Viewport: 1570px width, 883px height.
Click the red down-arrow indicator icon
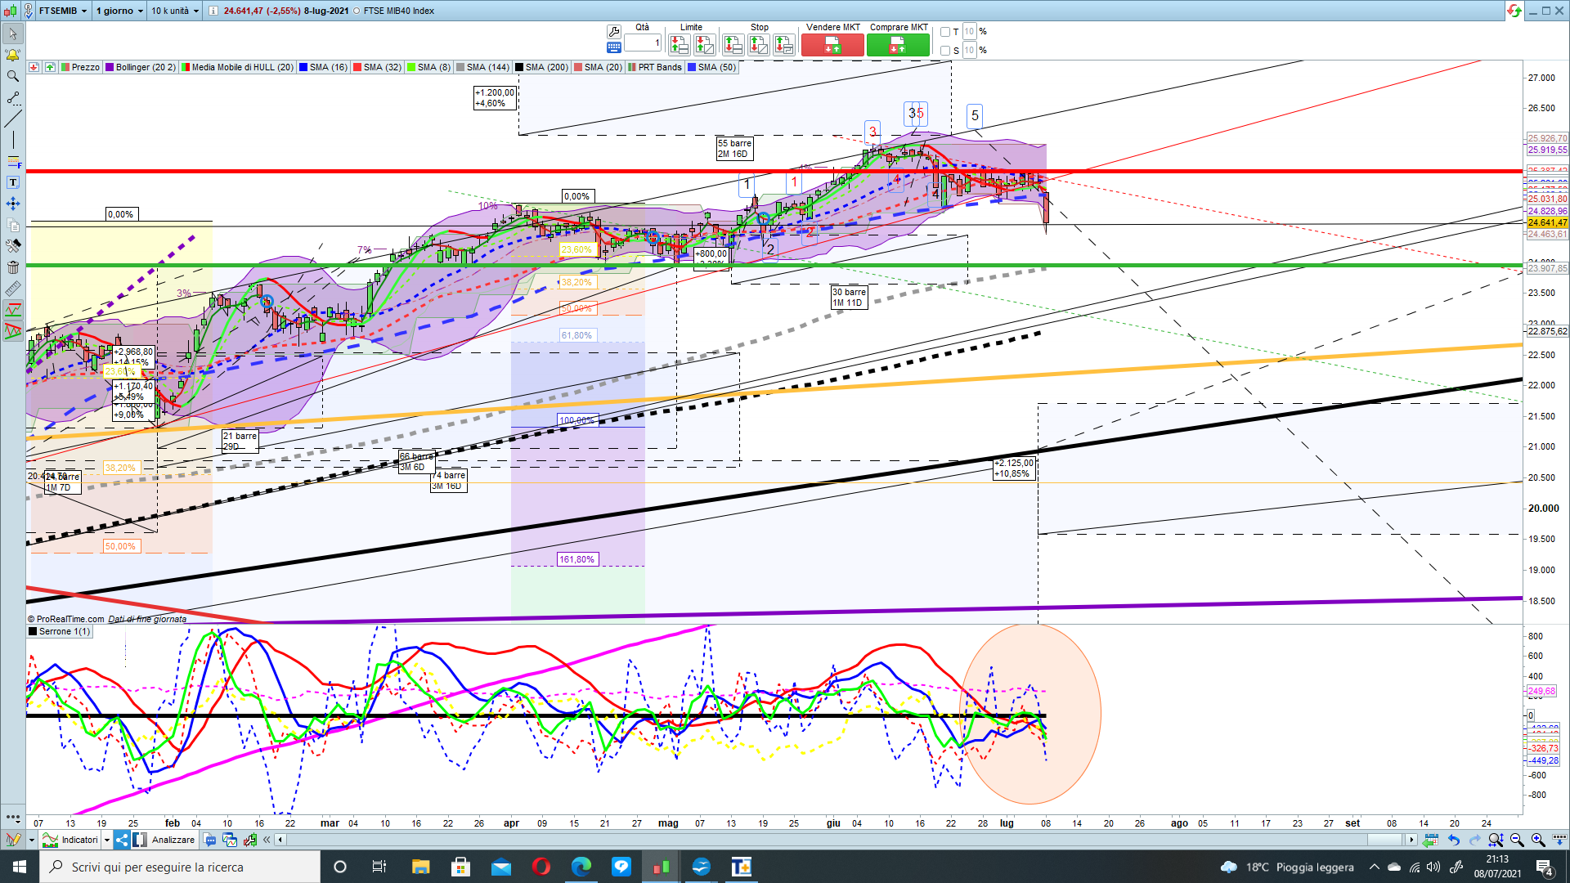click(34, 67)
